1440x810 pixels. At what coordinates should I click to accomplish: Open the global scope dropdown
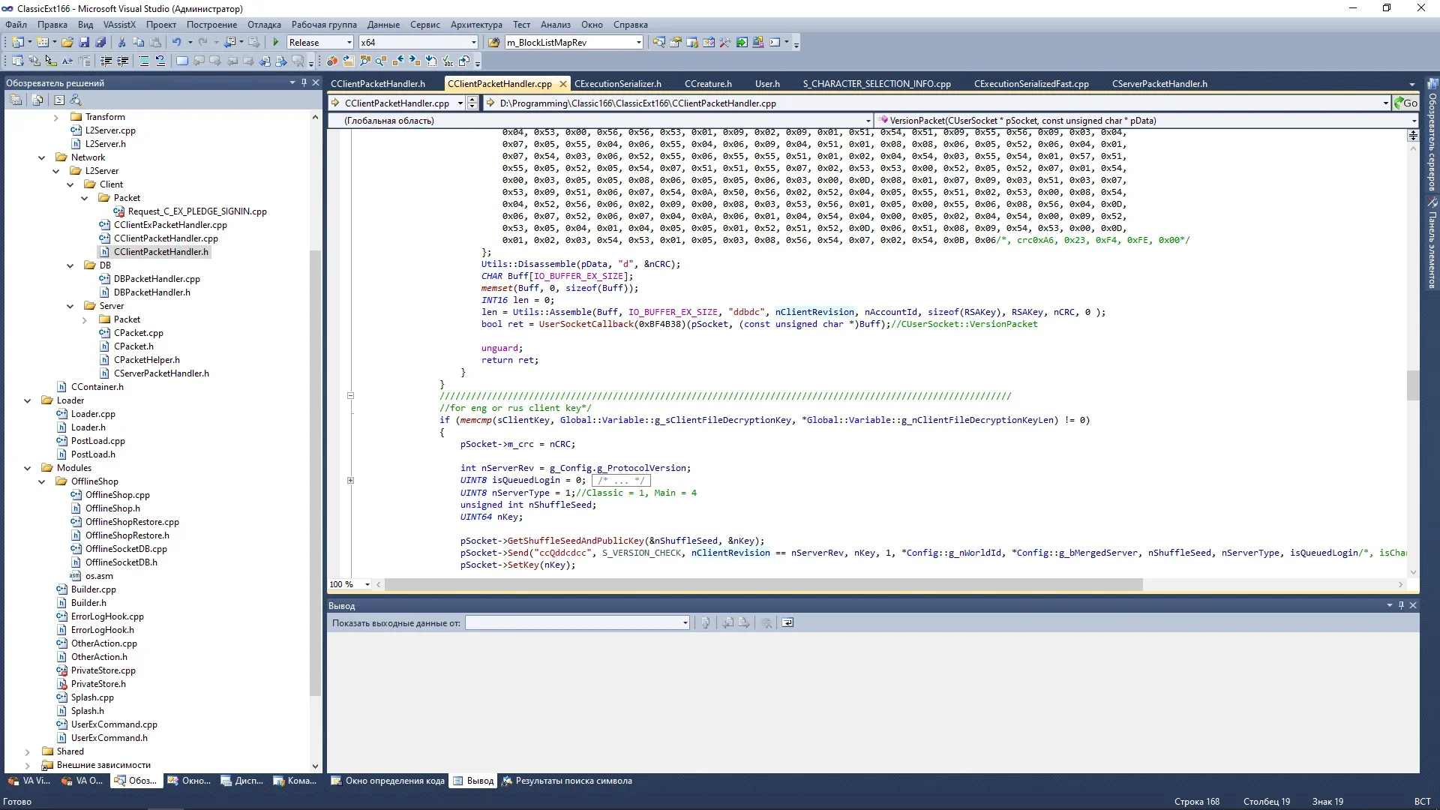(x=601, y=121)
